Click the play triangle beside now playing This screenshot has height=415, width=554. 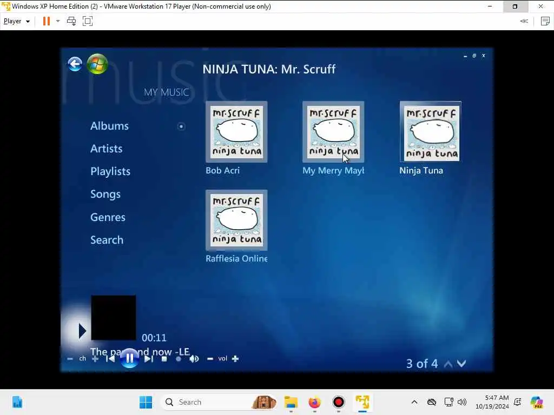(82, 331)
